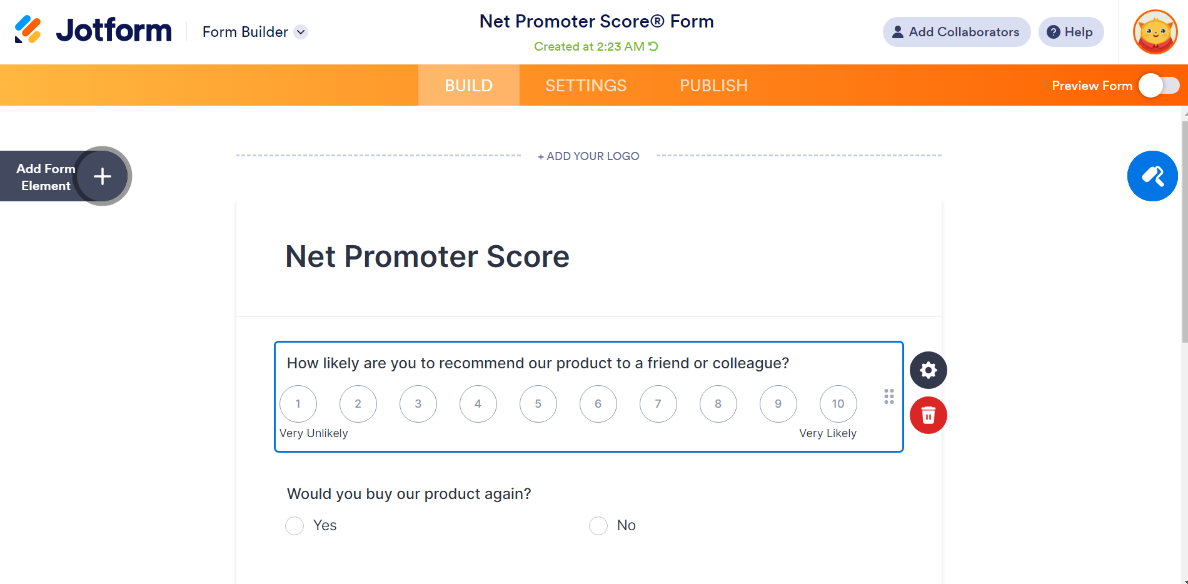Click the revision history icon beside timestamp
The image size is (1188, 584).
(x=653, y=46)
